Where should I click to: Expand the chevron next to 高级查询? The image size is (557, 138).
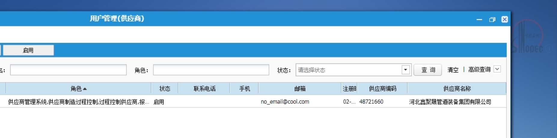pyautogui.click(x=497, y=69)
